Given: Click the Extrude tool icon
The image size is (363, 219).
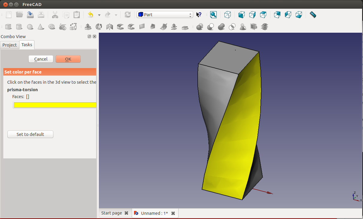Looking at the screenshot, I should pyautogui.click(x=88, y=27).
